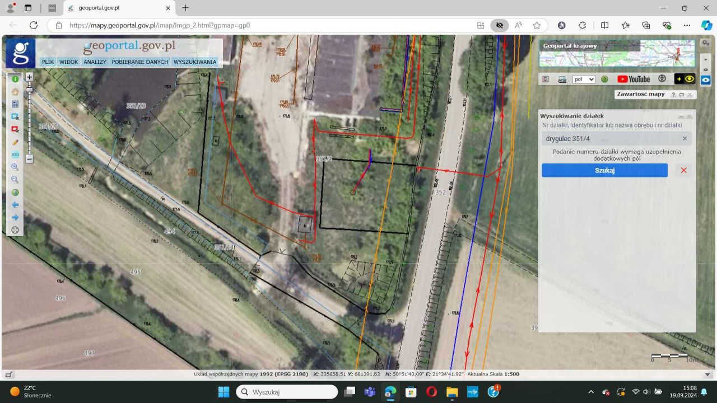This screenshot has width=717, height=403.
Task: Collapse the Wyszukiwanie działek panel
Action: (681, 116)
